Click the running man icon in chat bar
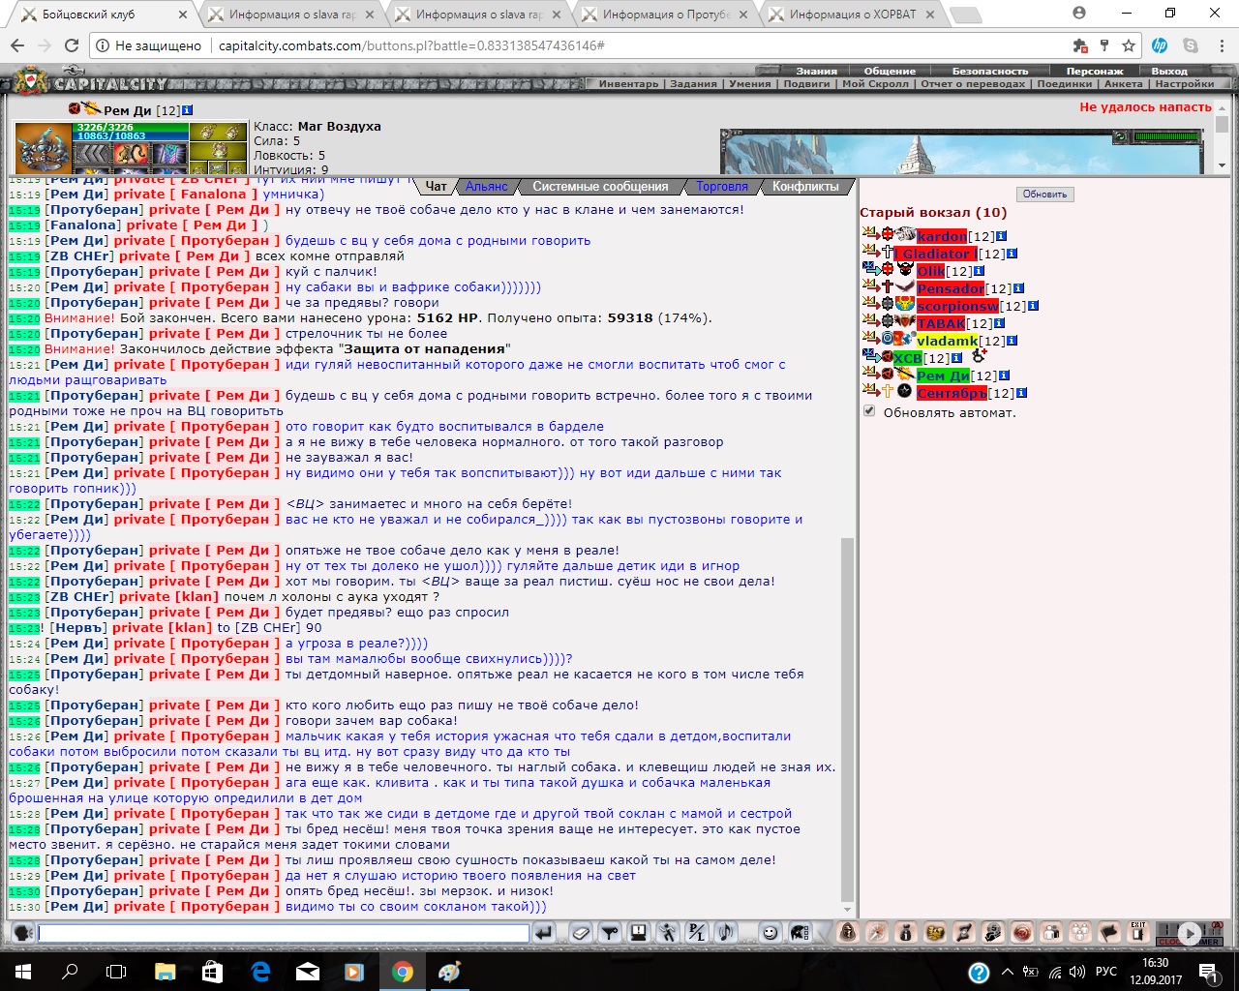The height and width of the screenshot is (991, 1239). click(x=668, y=933)
